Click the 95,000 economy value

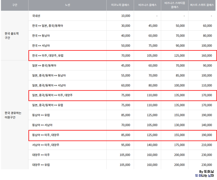126,145
